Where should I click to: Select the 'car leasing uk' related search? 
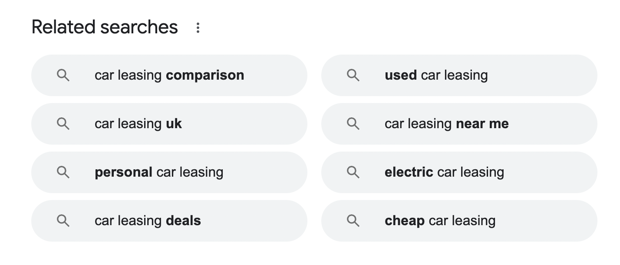point(138,124)
